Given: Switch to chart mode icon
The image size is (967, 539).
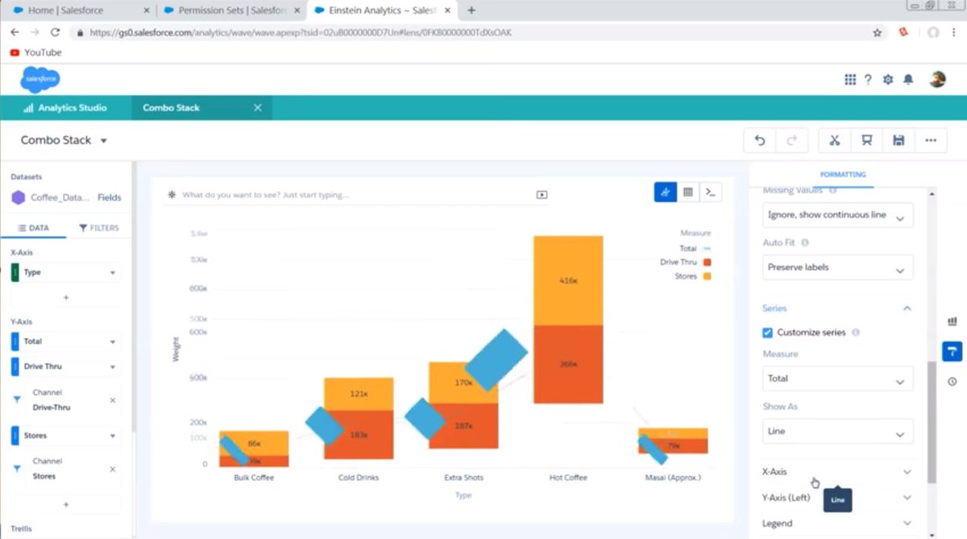Looking at the screenshot, I should pos(665,192).
